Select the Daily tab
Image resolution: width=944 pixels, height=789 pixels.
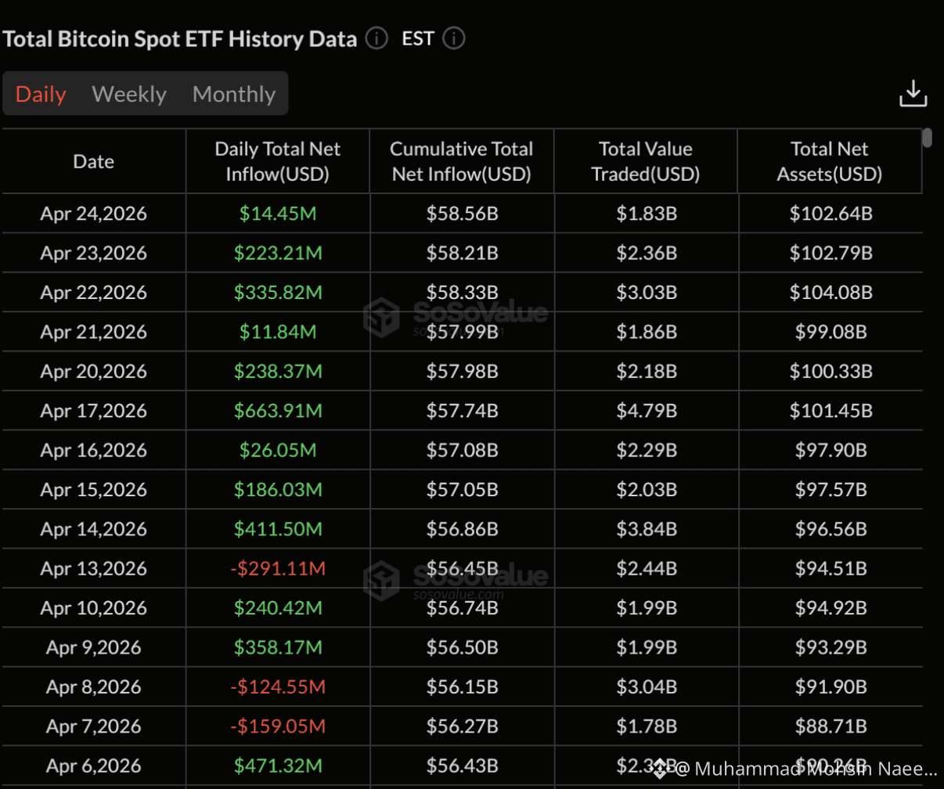[x=41, y=95]
